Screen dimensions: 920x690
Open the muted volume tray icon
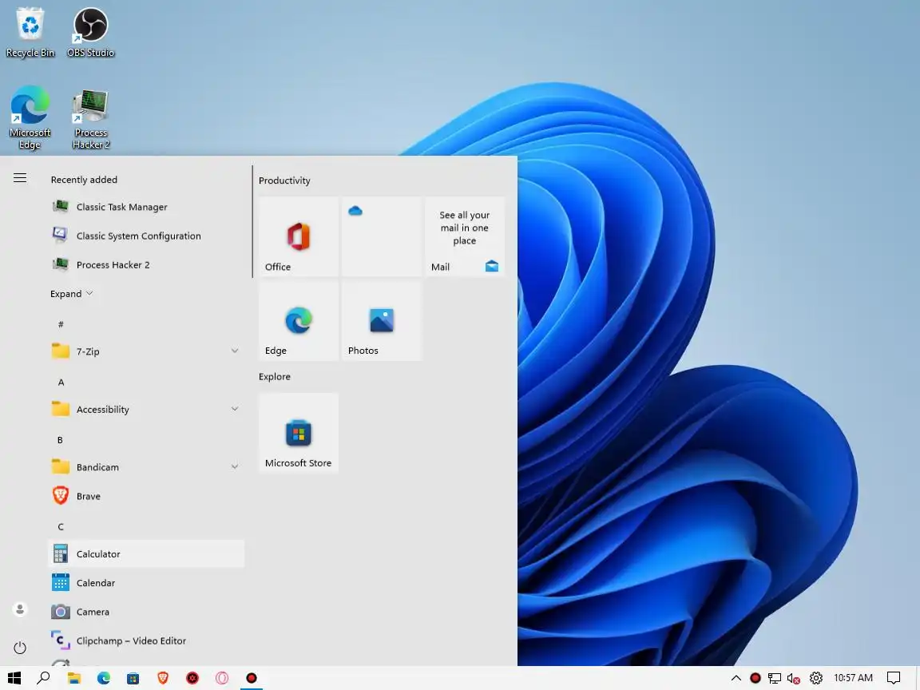(794, 678)
